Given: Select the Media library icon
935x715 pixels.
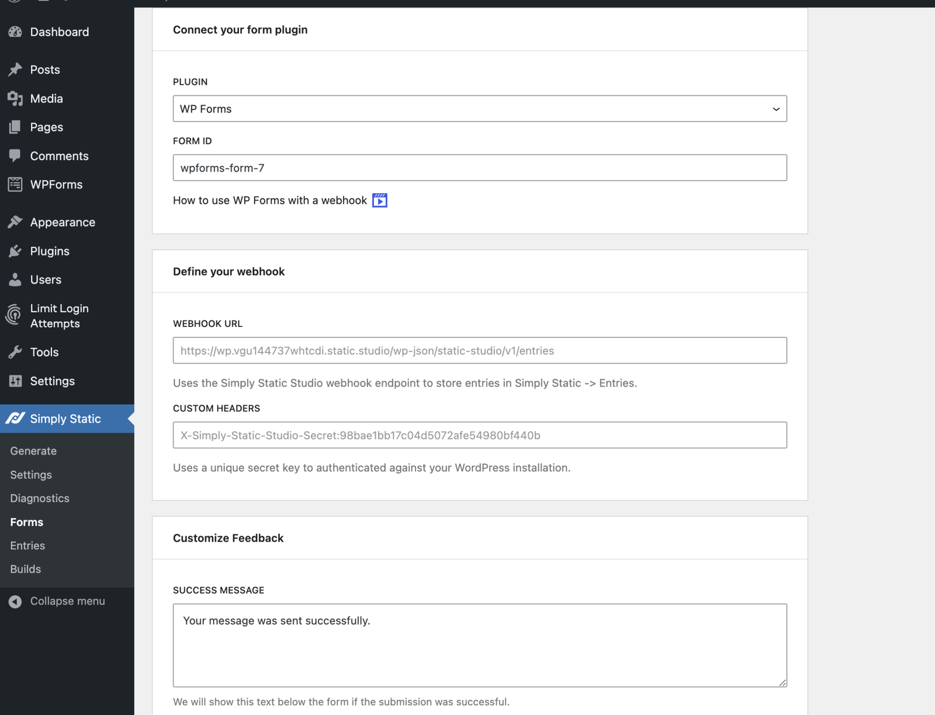Looking at the screenshot, I should 15,98.
